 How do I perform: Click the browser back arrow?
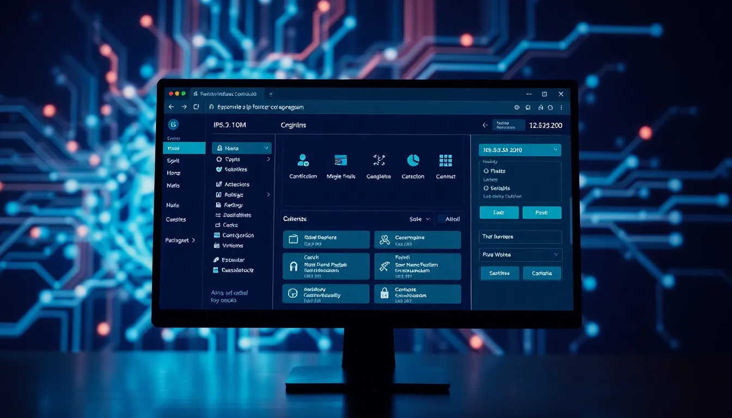(x=172, y=107)
